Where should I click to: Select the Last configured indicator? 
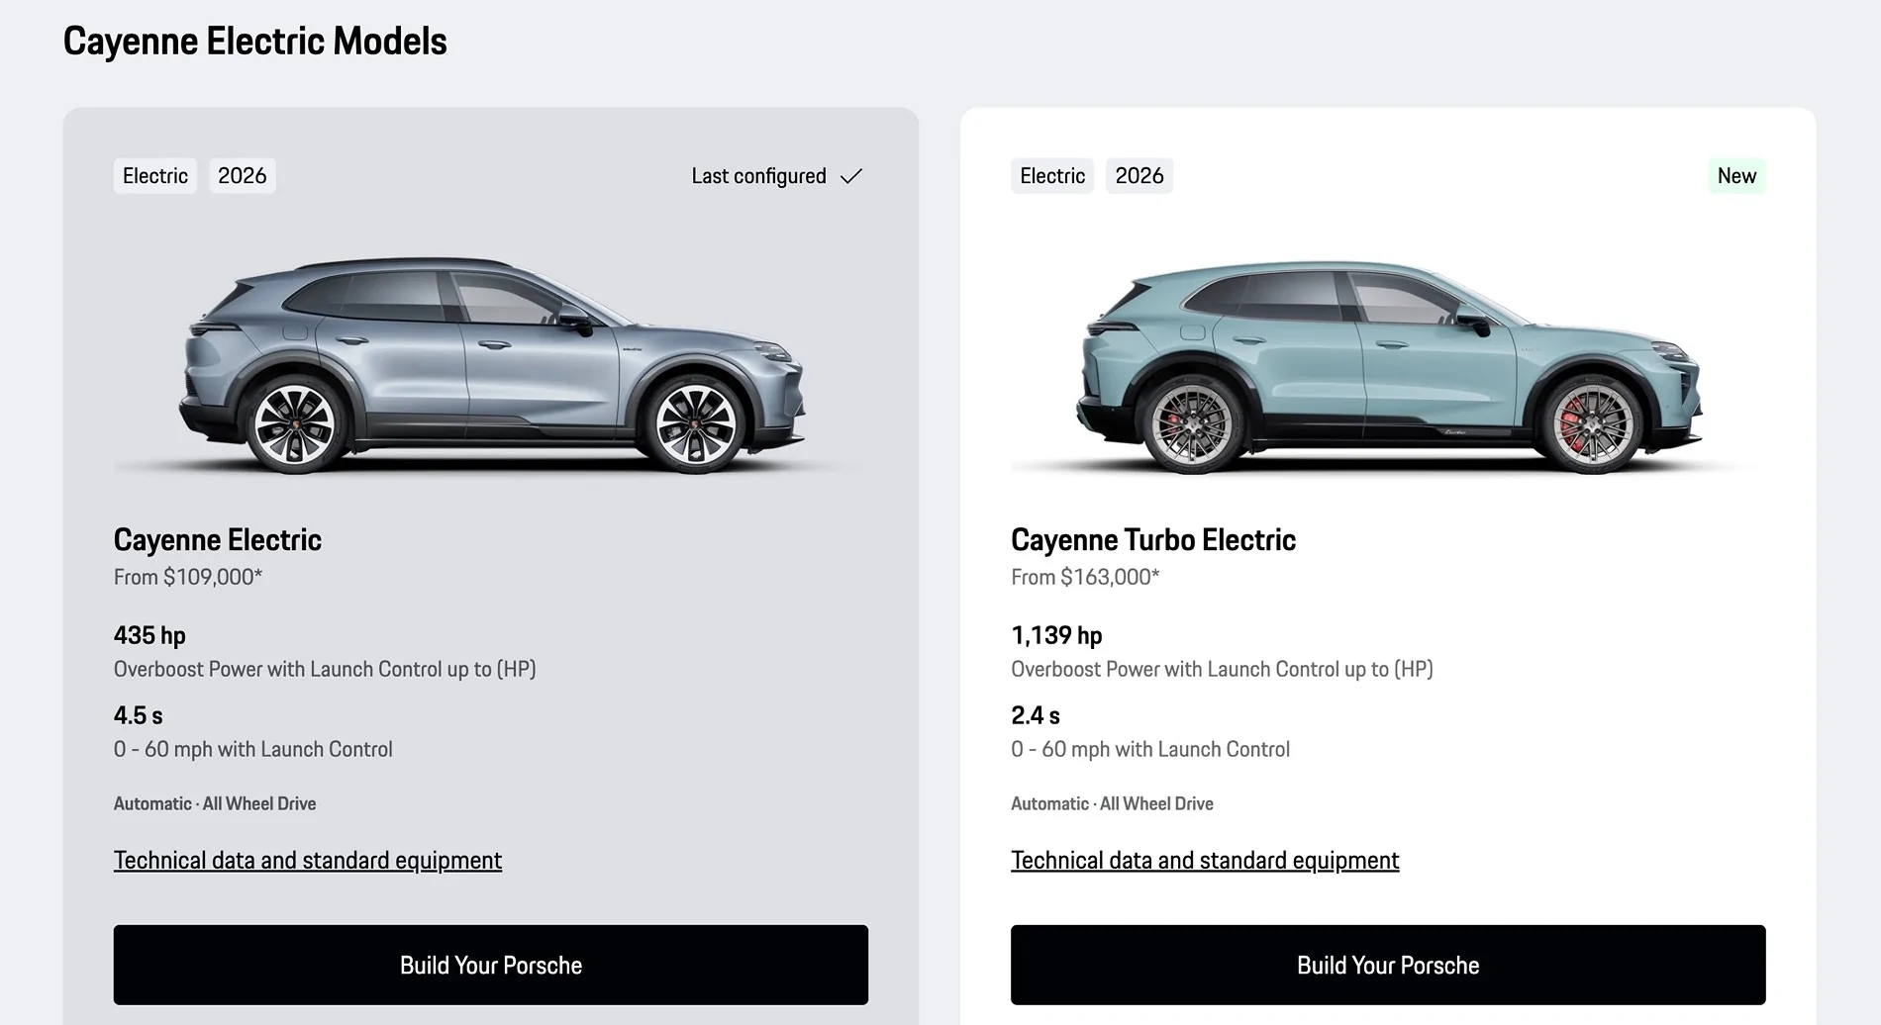point(759,175)
